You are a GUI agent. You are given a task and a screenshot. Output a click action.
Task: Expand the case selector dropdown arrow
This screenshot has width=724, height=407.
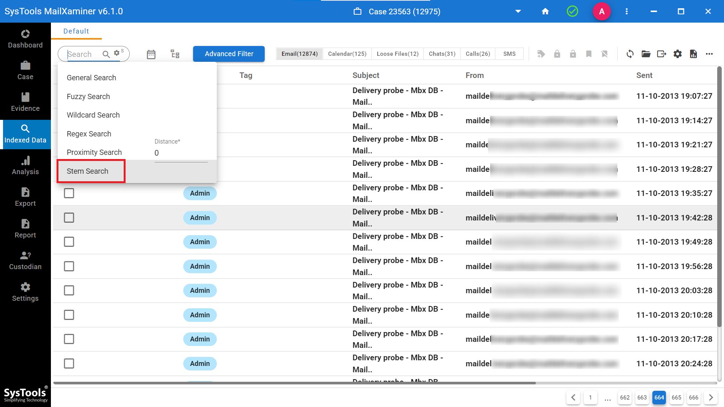[x=518, y=11]
